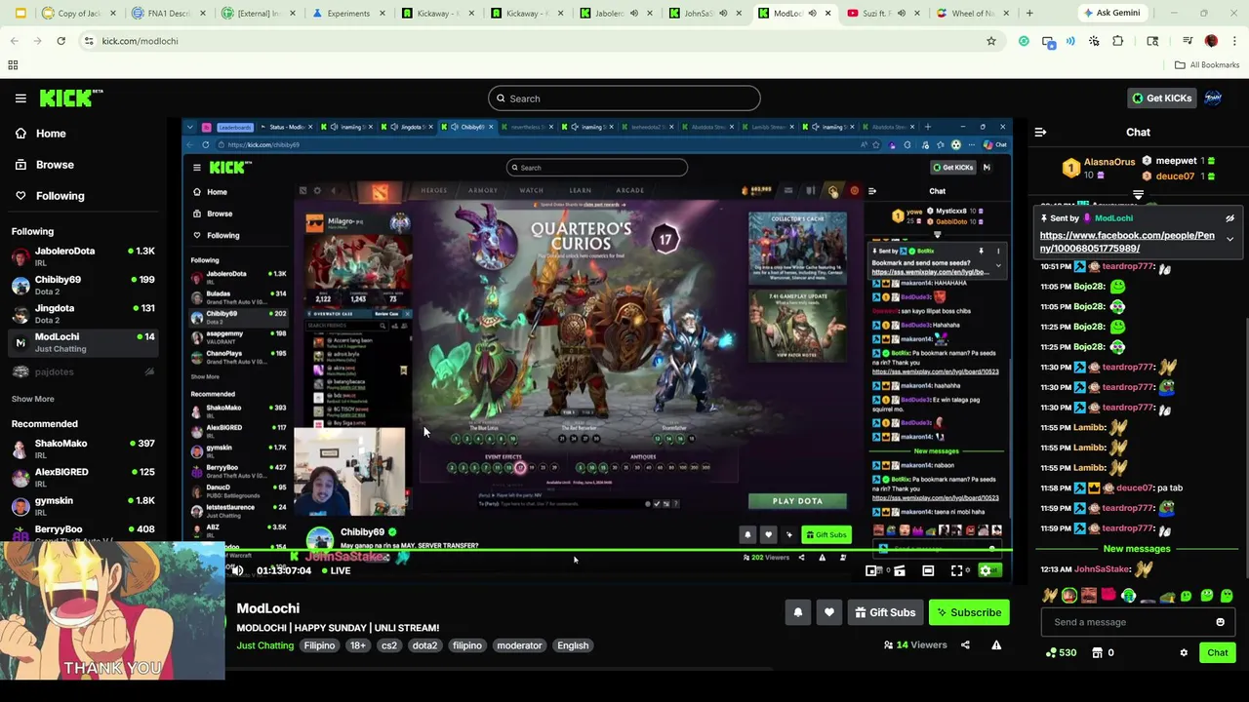Toggle fullscreen on the video player
1249x702 pixels.
tap(957, 571)
